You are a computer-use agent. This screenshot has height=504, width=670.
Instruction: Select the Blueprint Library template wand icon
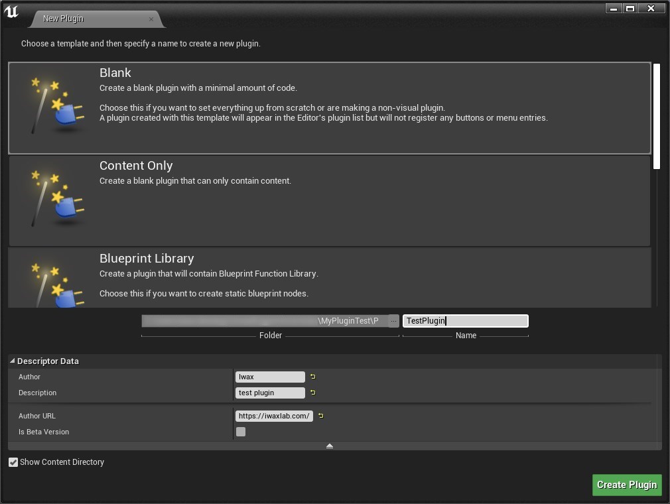click(58, 285)
